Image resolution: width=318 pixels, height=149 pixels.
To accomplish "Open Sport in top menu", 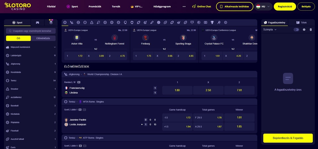I will pos(72,7).
